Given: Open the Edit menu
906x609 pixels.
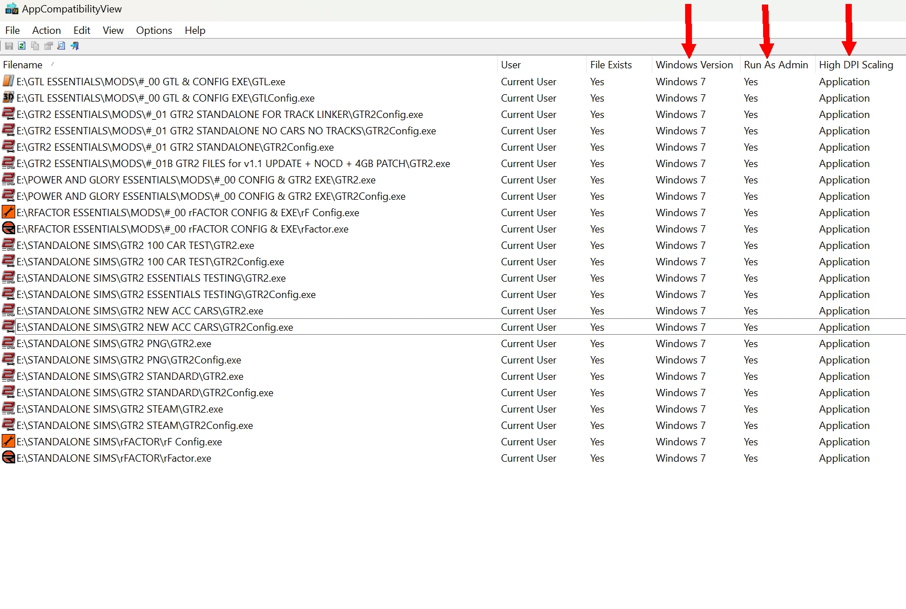Looking at the screenshot, I should click(x=82, y=30).
